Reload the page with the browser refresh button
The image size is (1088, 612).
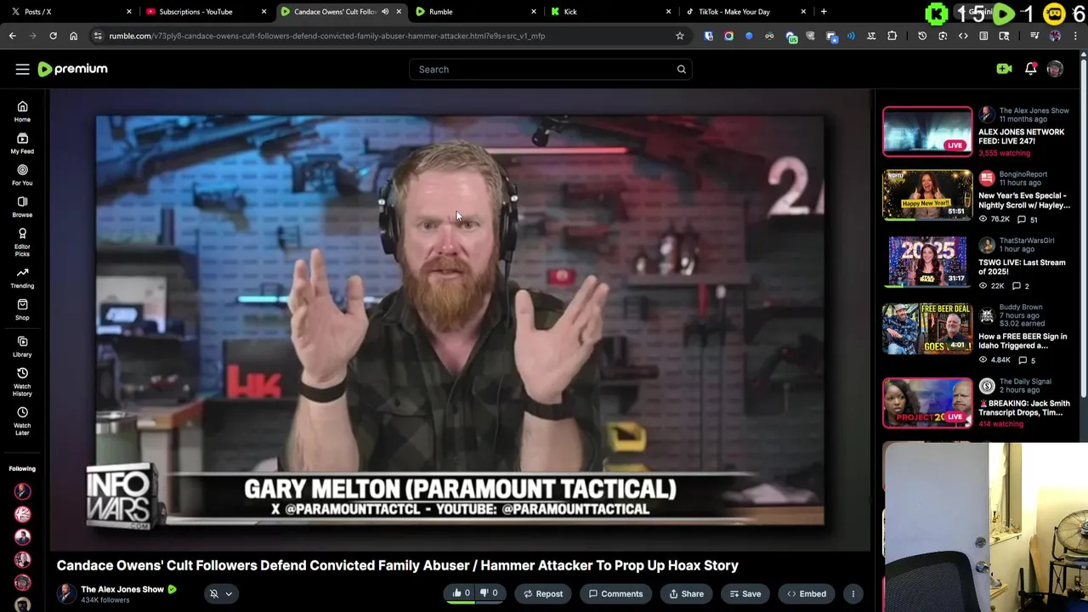(x=53, y=36)
